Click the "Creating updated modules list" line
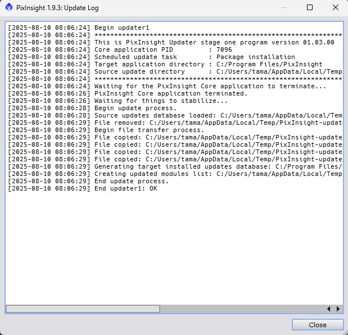348x335 pixels. 175,174
